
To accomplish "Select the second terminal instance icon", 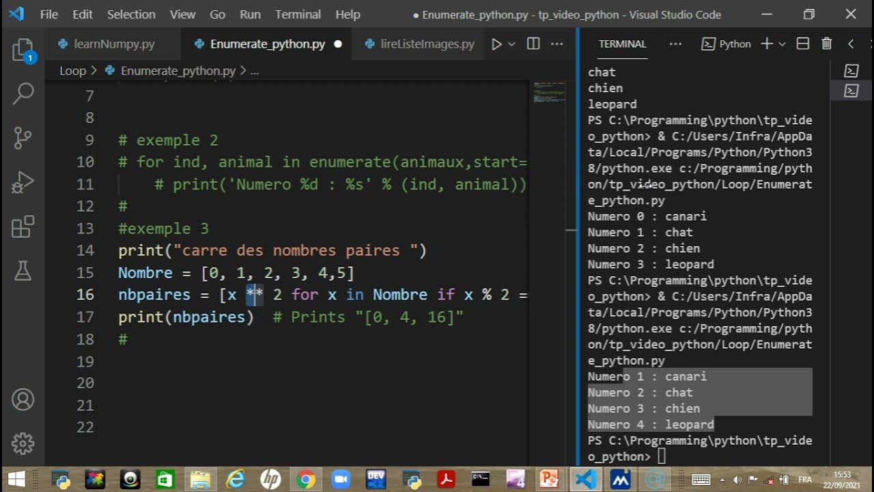I will (851, 91).
